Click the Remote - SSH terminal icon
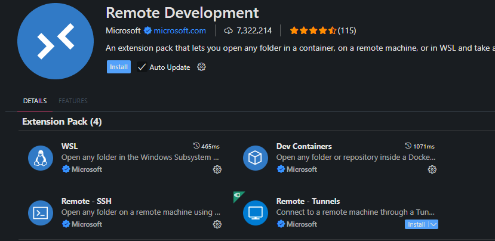495x241 pixels. coord(41,213)
